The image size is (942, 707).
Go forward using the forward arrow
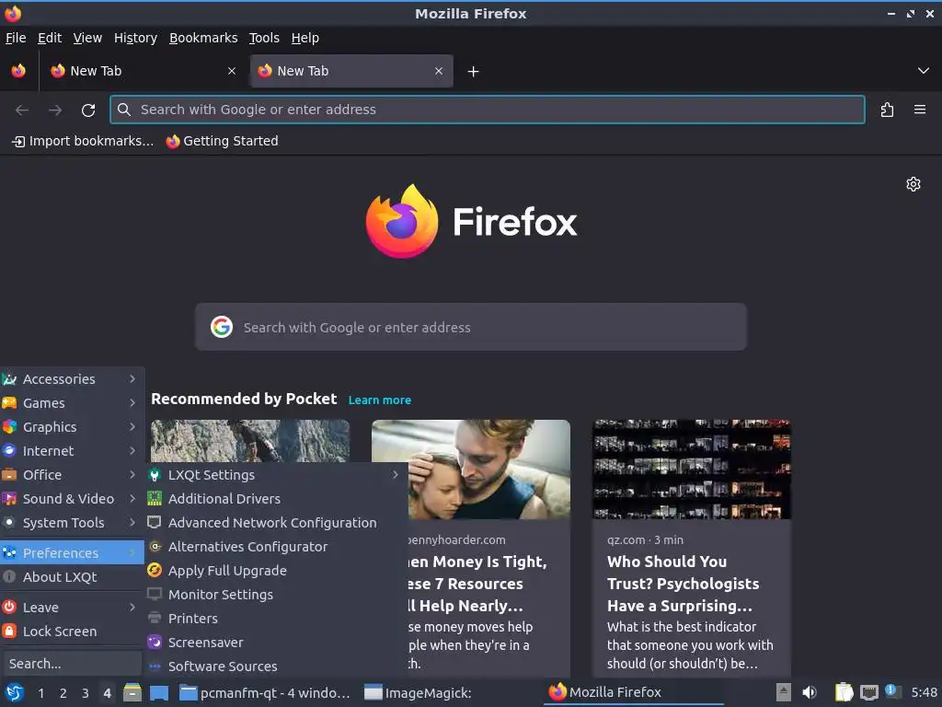pos(55,110)
